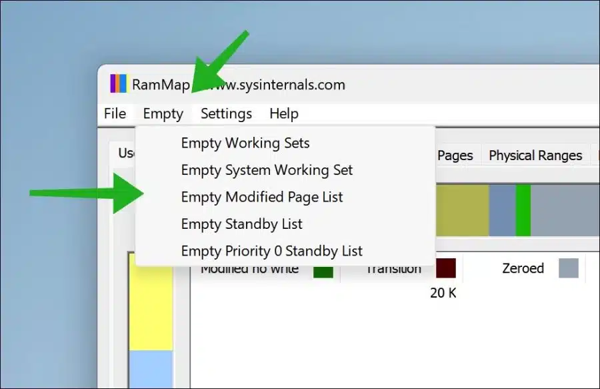Screen dimensions: 600x389
Task: Close the Empty menu
Action: tap(163, 113)
